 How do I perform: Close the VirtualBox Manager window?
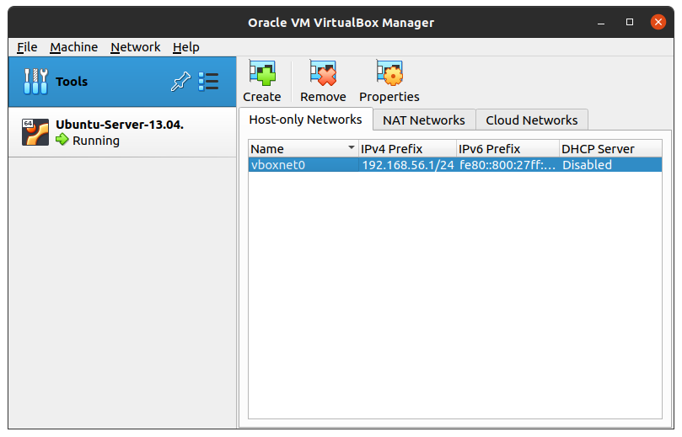pyautogui.click(x=658, y=22)
